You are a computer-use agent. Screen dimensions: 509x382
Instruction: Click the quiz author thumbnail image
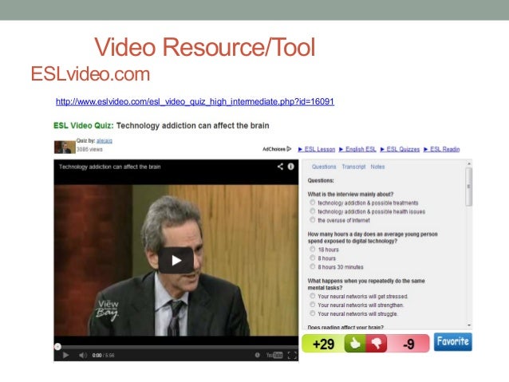[x=65, y=147]
